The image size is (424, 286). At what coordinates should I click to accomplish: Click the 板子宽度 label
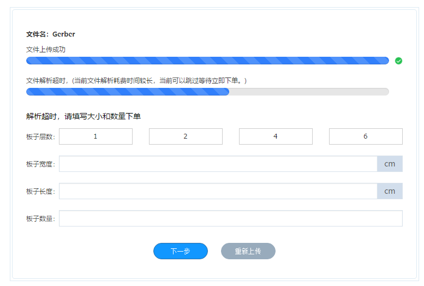(40, 164)
